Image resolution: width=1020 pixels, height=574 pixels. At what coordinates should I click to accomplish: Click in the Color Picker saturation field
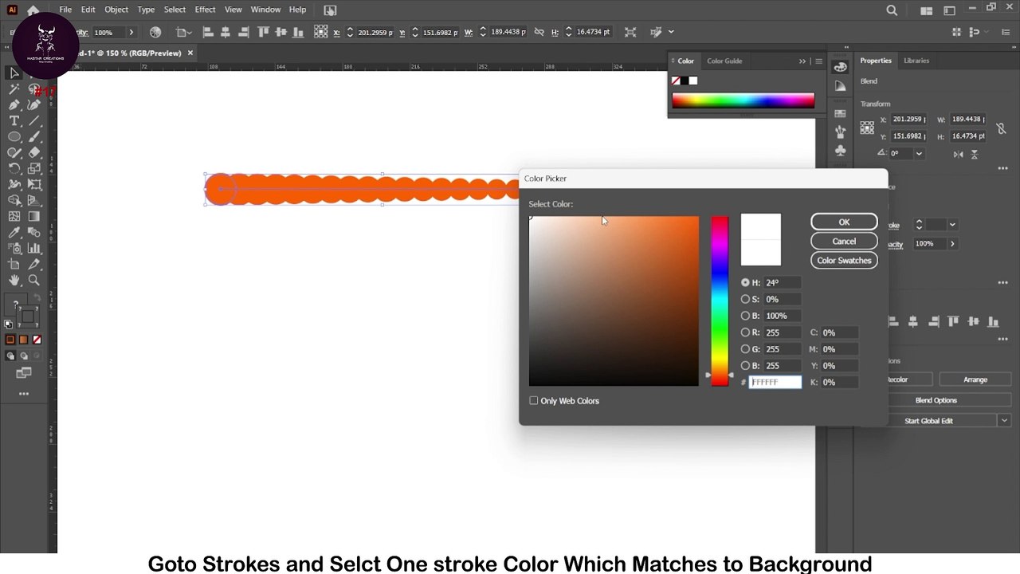tap(781, 299)
